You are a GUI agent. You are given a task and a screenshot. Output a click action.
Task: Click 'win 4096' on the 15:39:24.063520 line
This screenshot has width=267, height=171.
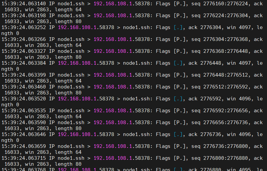coord(239,99)
